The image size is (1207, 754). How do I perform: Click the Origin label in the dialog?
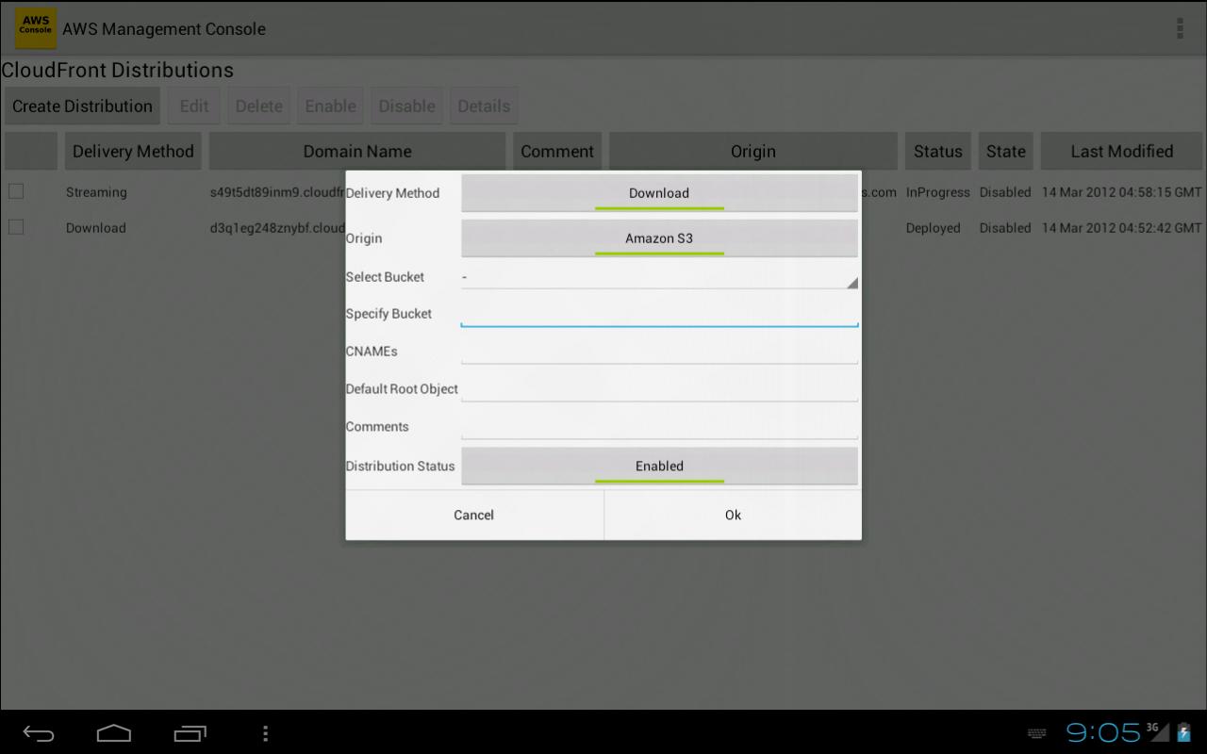click(x=364, y=238)
